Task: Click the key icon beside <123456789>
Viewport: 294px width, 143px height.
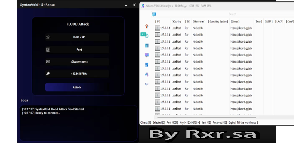Action: (48, 74)
